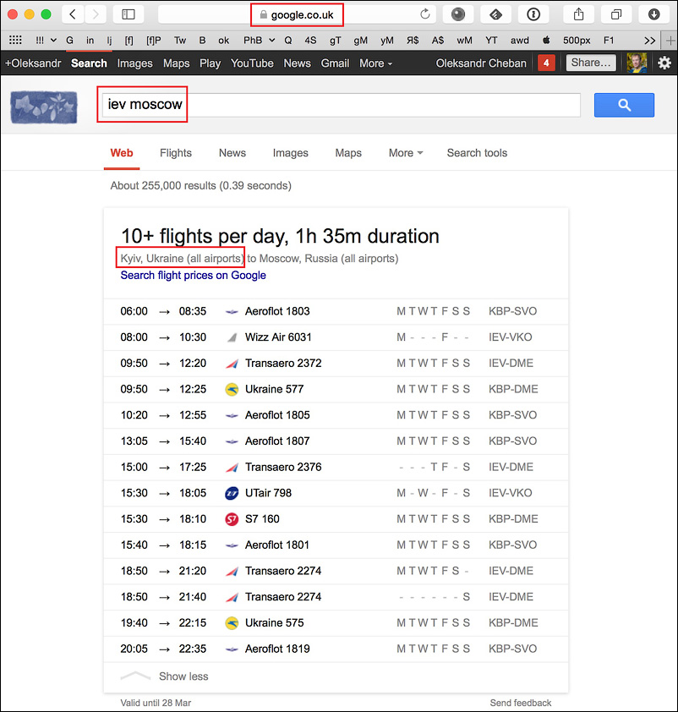Image resolution: width=678 pixels, height=712 pixels.
Task: Open the red notifications badge showing 4
Action: tap(546, 63)
